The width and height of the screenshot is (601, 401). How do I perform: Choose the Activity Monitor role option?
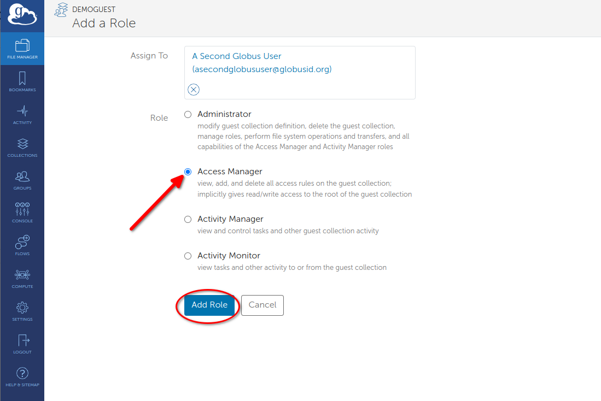(x=188, y=256)
